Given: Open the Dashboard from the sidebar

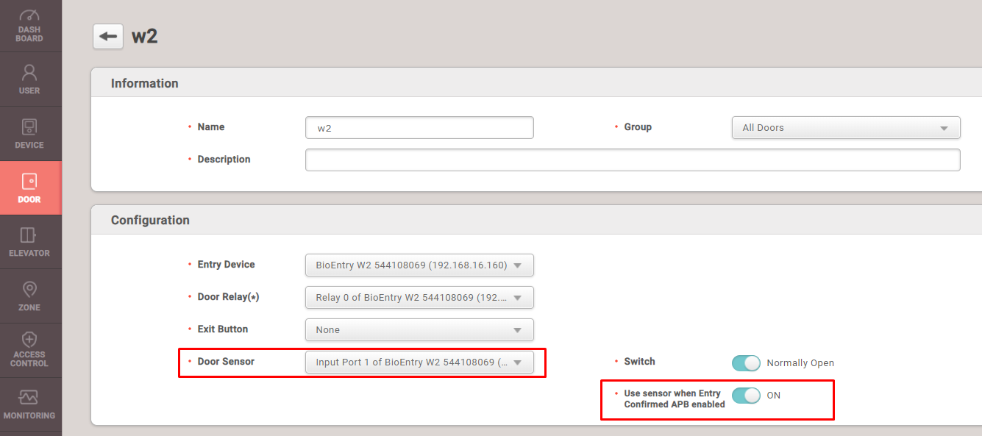Looking at the screenshot, I should coord(29,26).
